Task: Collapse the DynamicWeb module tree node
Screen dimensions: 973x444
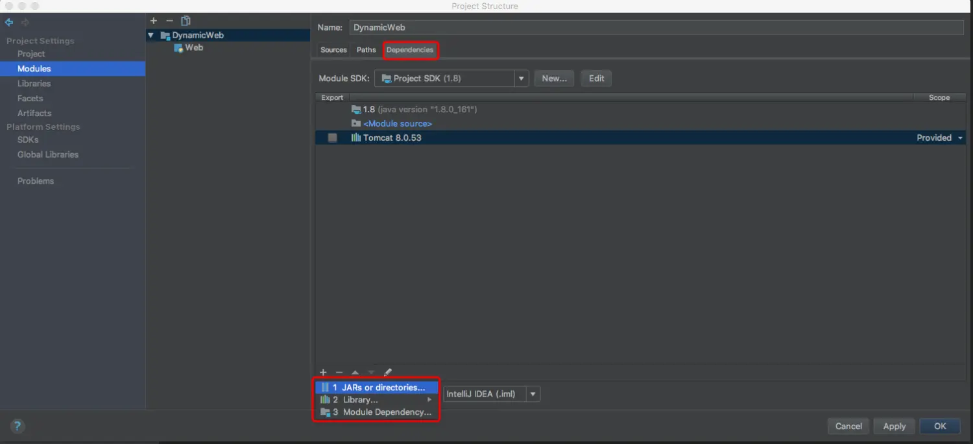Action: [x=151, y=35]
